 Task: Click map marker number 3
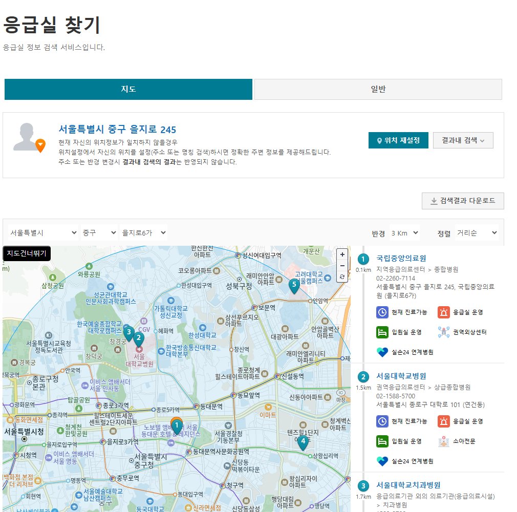coord(129,333)
